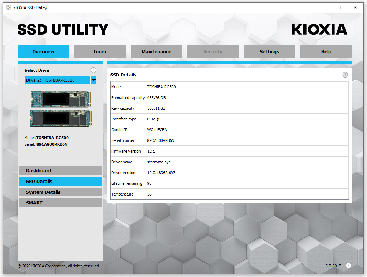The height and width of the screenshot is (277, 367).
Task: Select Drive 2: TOSHIBA-RC500 combo box
Action: pyautogui.click(x=60, y=80)
